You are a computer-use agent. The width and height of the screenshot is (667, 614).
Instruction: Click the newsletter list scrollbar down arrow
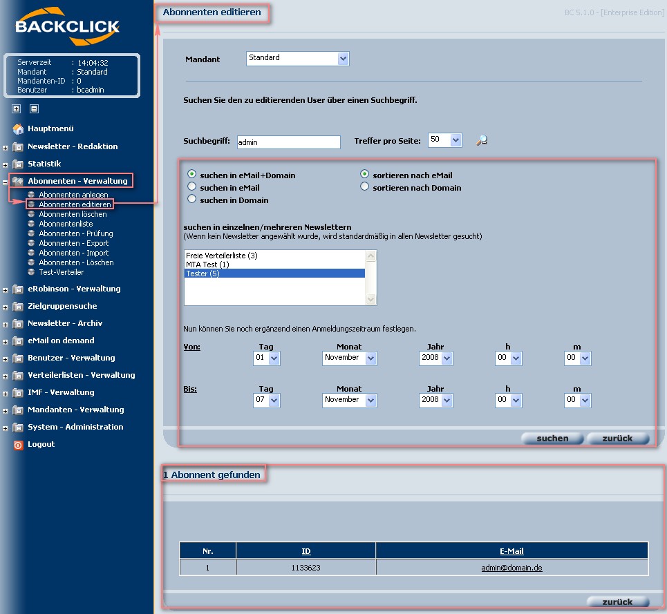(371, 300)
